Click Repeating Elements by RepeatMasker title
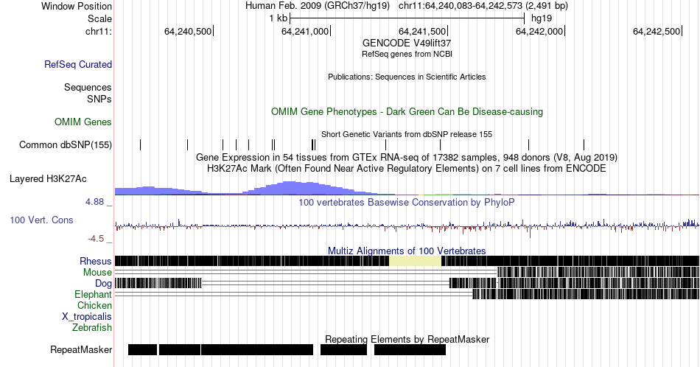The width and height of the screenshot is (700, 367). [x=407, y=339]
